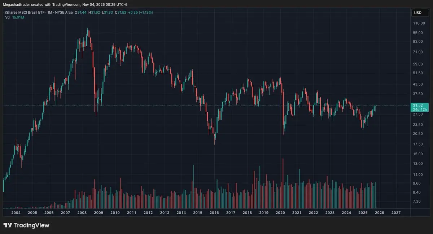
Task: Click the 2007 year label on time axis
Action: pos(65,213)
